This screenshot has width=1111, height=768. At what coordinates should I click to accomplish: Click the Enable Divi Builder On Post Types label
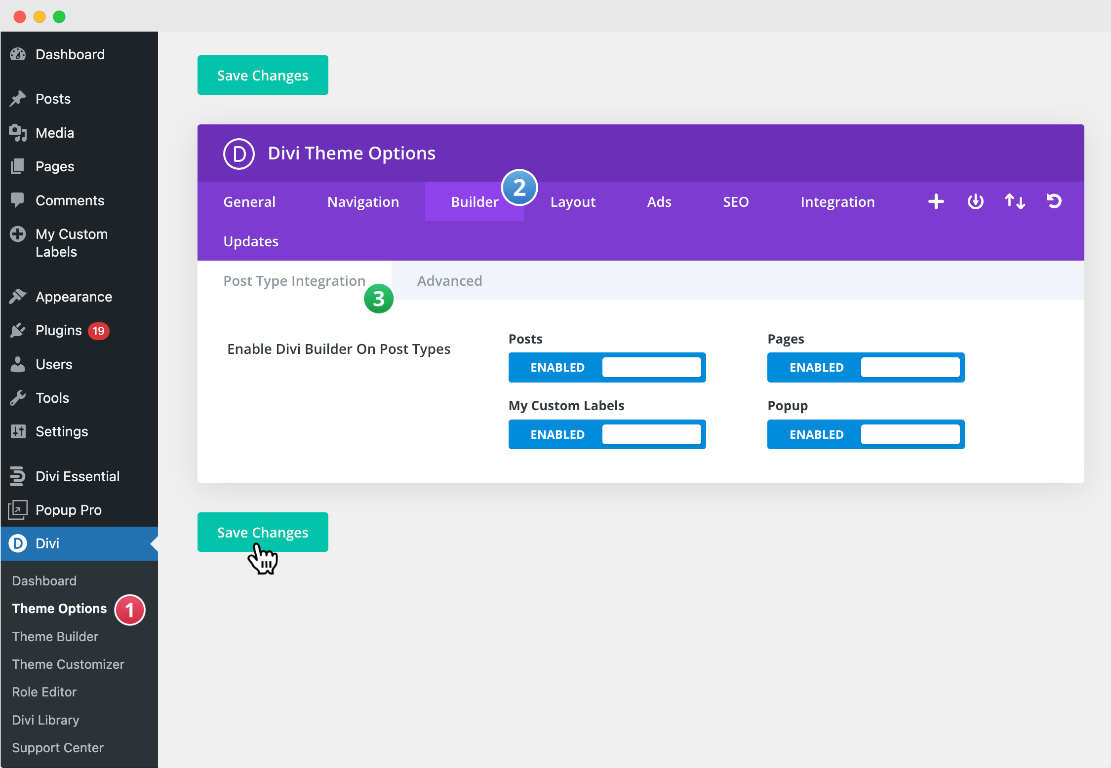(339, 349)
